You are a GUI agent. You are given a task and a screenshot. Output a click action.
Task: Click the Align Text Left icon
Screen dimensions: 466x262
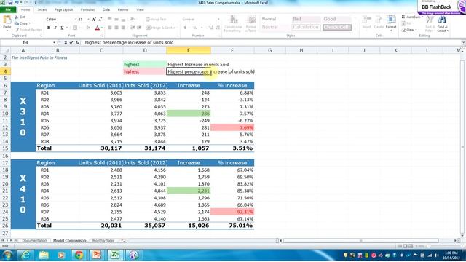110,28
